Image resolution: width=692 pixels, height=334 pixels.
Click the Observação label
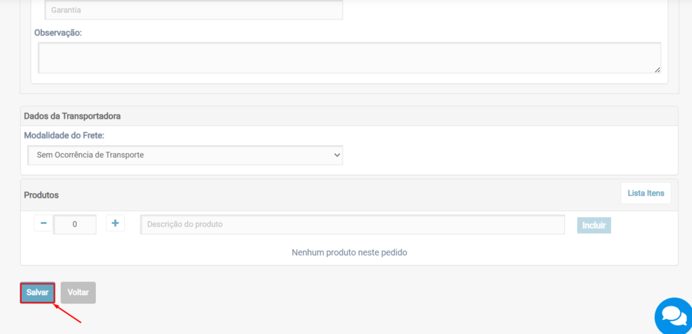point(58,32)
